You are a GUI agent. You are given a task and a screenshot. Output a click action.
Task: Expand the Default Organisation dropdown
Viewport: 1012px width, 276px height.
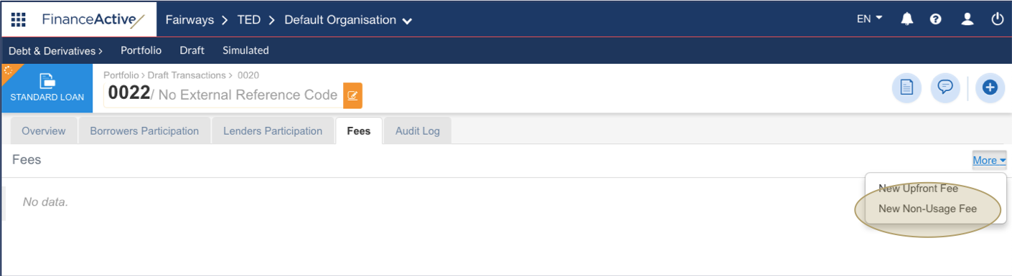click(348, 20)
